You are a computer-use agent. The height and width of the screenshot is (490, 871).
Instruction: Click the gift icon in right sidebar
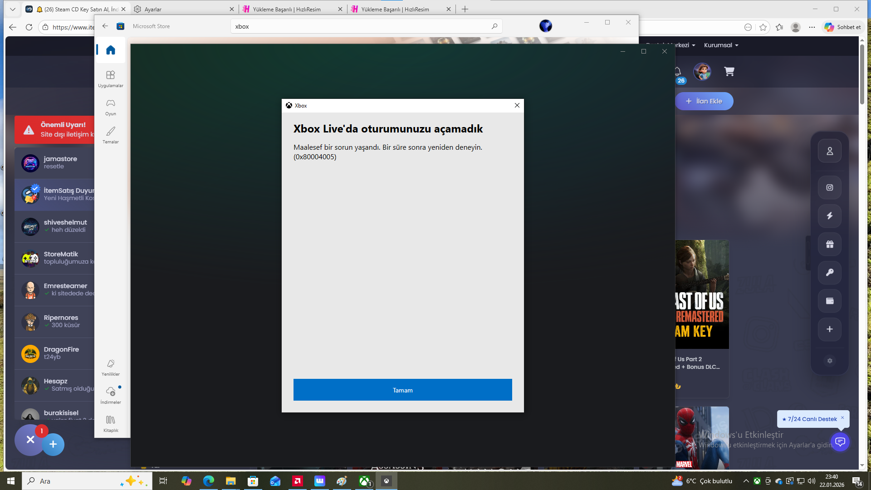tap(830, 244)
